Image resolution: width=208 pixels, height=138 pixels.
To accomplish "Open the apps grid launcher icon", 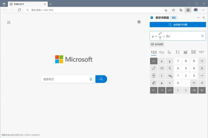I will coord(9,22).
